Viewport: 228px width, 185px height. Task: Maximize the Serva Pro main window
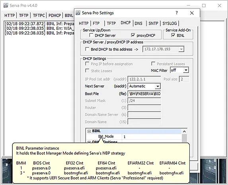point(204,6)
